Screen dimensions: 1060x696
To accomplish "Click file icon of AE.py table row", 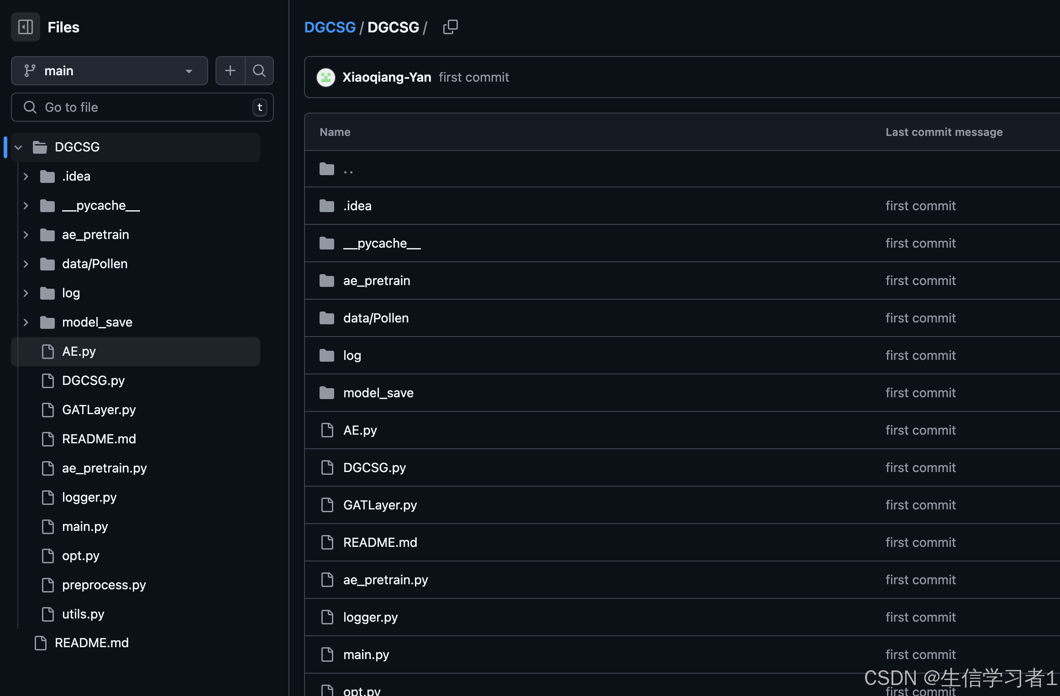I will (x=327, y=431).
